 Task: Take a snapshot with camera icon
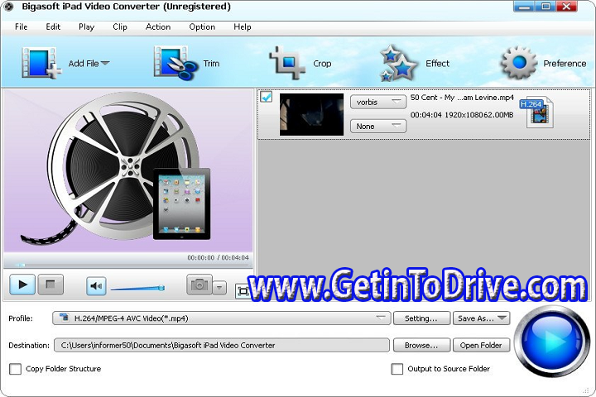tap(199, 285)
